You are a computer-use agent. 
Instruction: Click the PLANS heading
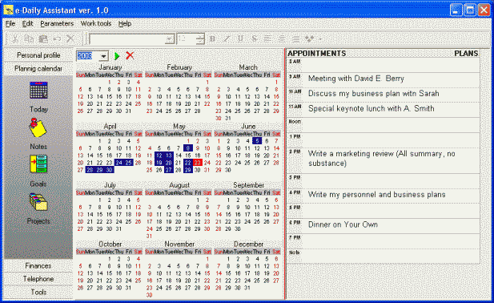click(466, 53)
